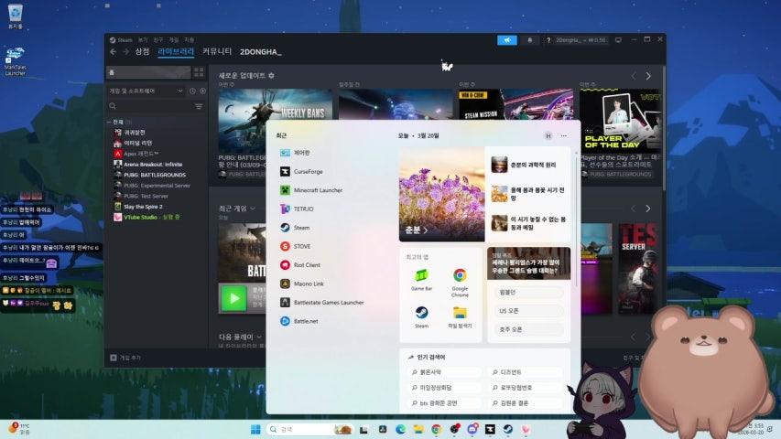Viewport: 781px width, 439px height.
Task: Open TETR.IO in the search panel
Action: point(303,209)
